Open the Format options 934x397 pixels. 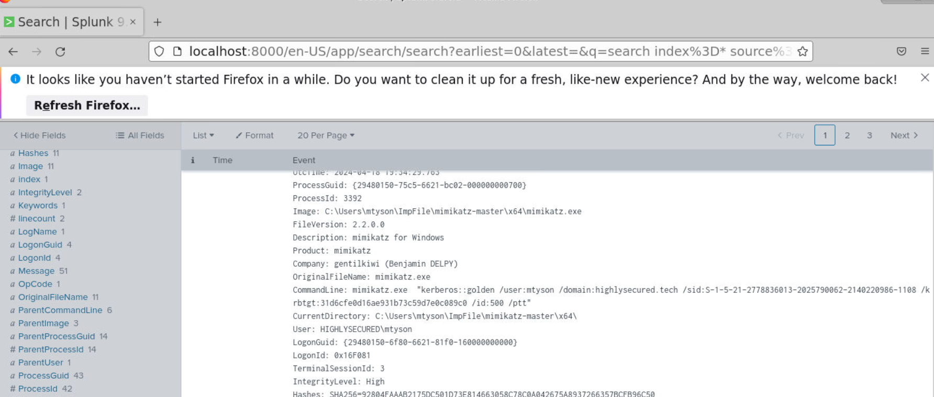(x=254, y=135)
